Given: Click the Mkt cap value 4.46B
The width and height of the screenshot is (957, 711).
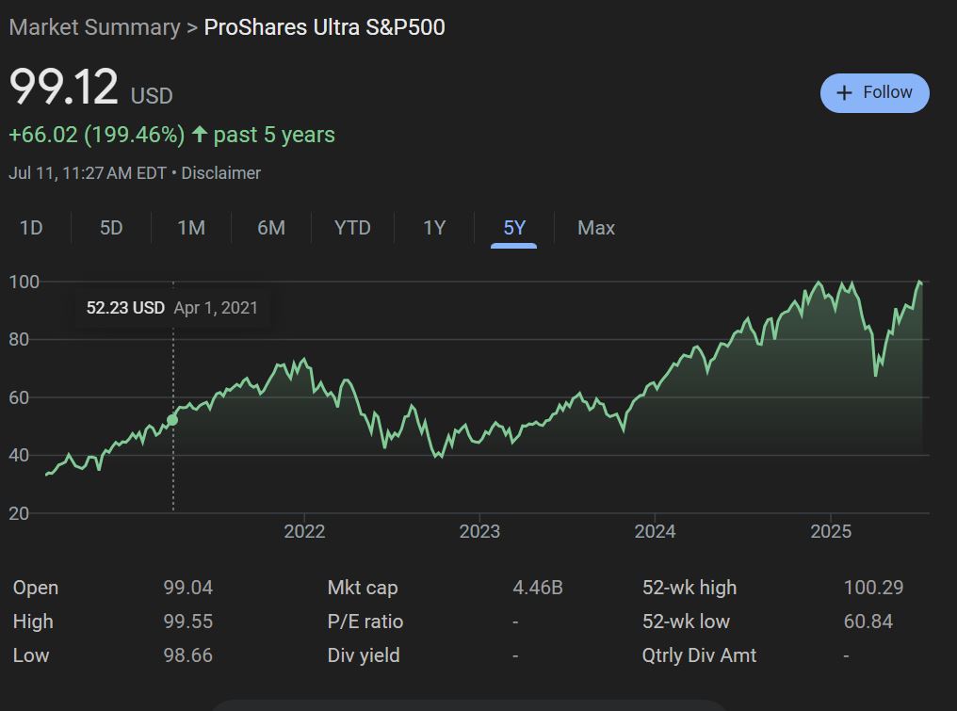Looking at the screenshot, I should (x=538, y=588).
